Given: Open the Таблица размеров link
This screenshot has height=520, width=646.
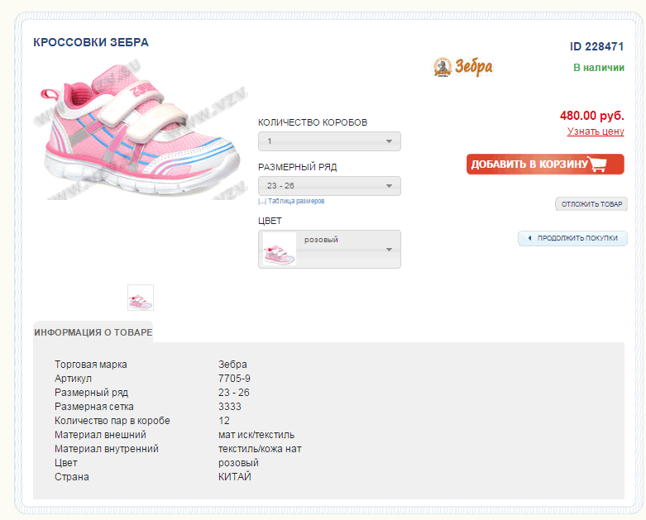Looking at the screenshot, I should tap(294, 201).
